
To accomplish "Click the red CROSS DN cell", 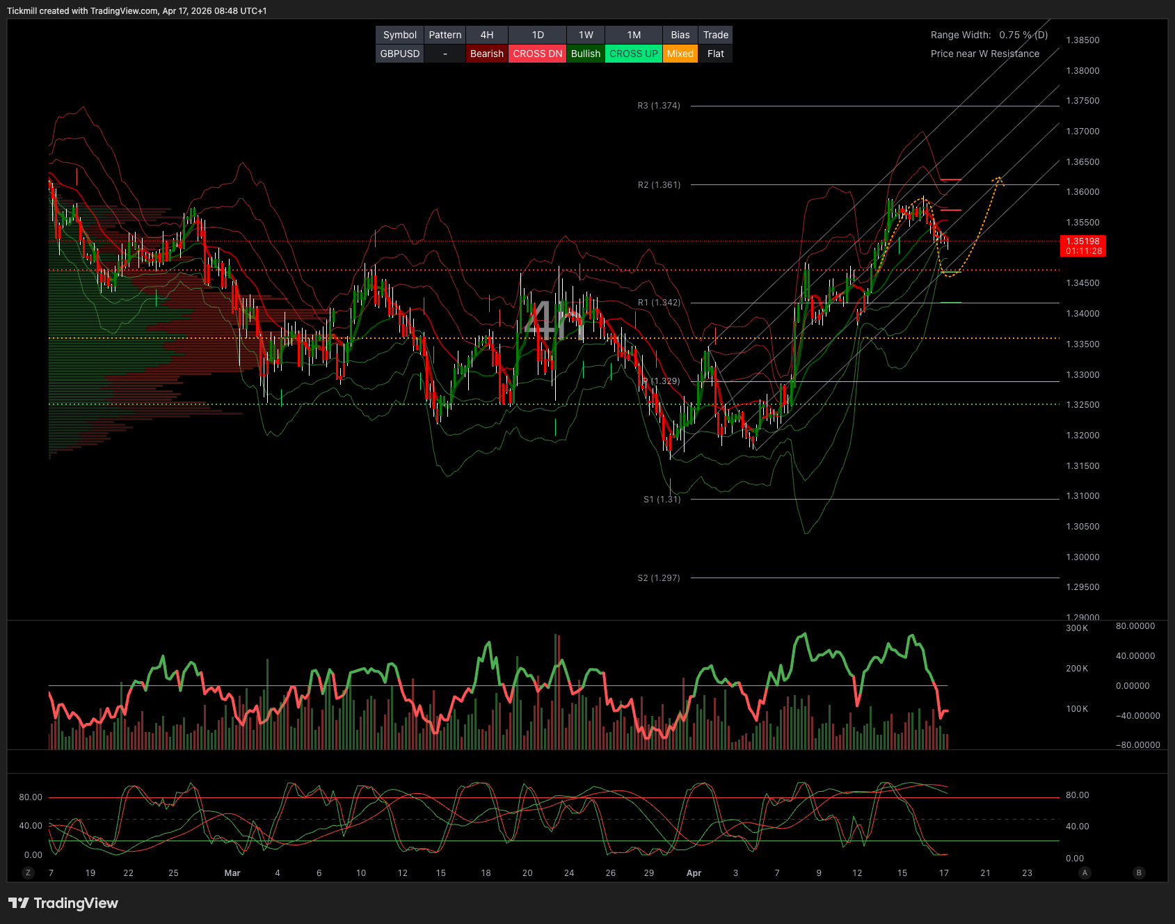I will (x=537, y=54).
